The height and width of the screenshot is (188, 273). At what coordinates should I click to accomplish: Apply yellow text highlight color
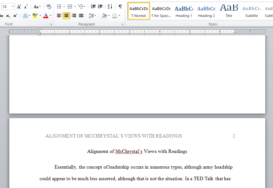pyautogui.click(x=35, y=16)
